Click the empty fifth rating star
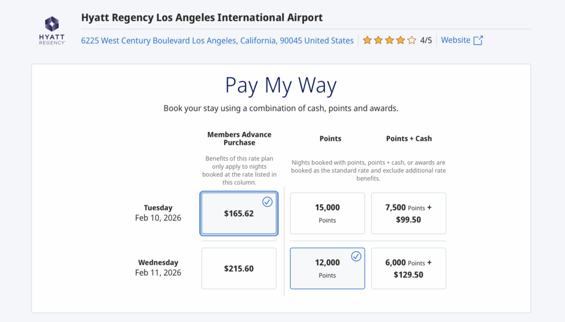Image resolution: width=565 pixels, height=322 pixels. click(412, 40)
